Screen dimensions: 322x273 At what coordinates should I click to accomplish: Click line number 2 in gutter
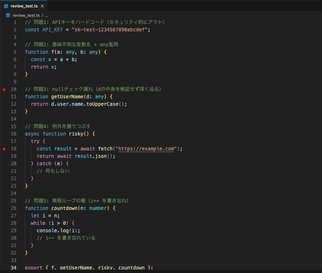click(15, 30)
